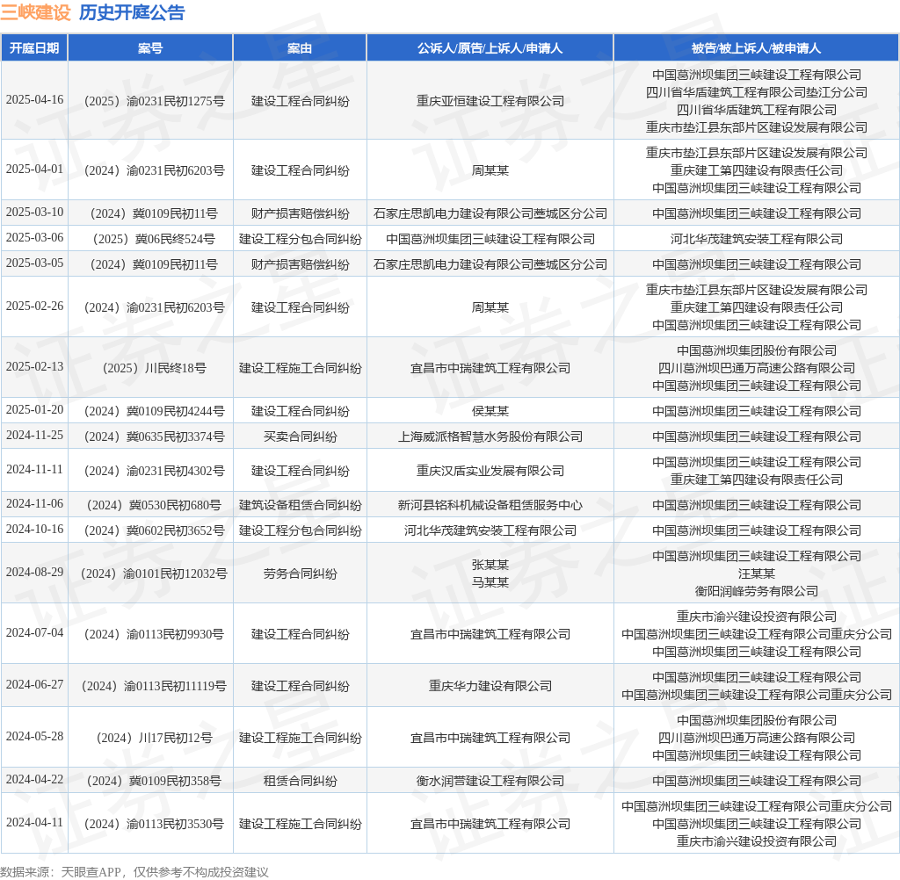
Task: Click case number (2024)冀0602民初3652号
Action: 154,530
